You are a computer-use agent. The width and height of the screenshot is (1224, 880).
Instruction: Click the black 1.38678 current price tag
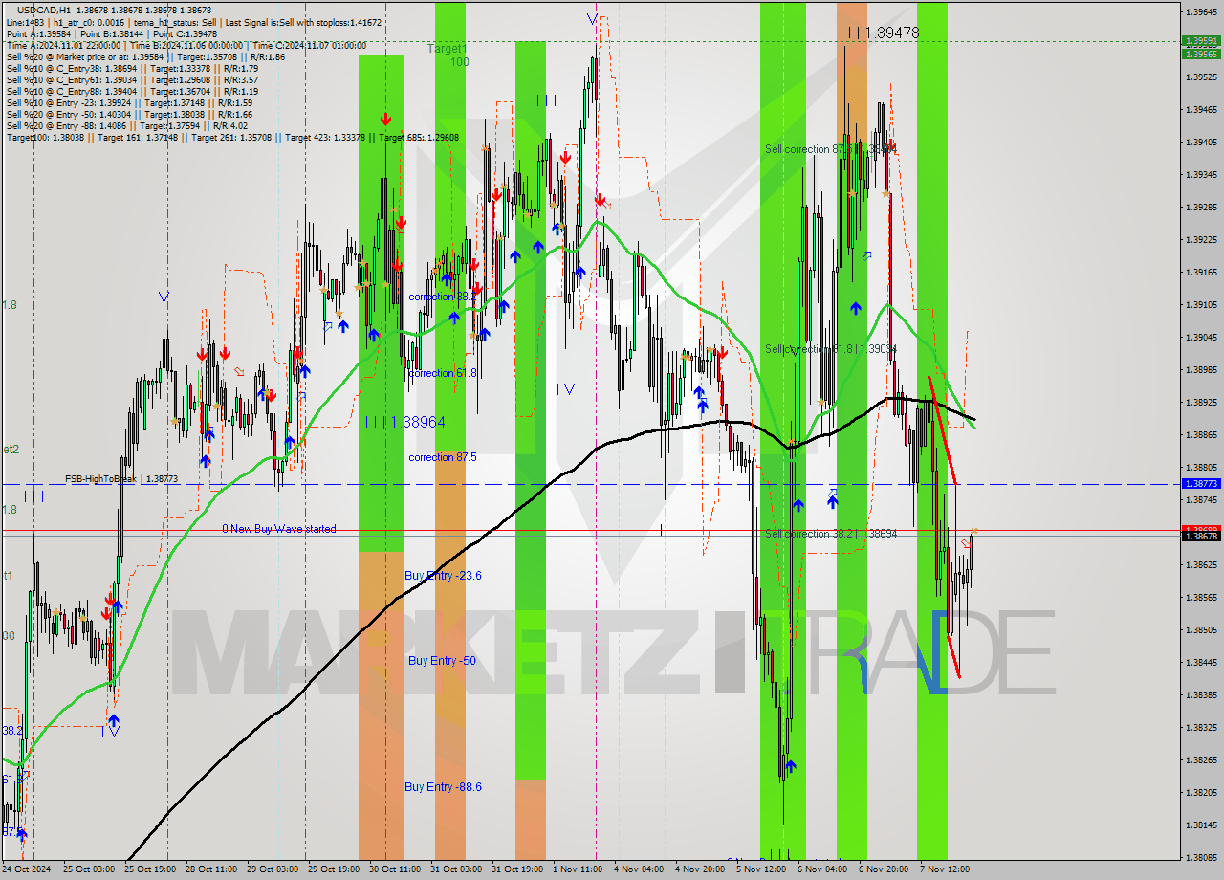[x=1201, y=537]
